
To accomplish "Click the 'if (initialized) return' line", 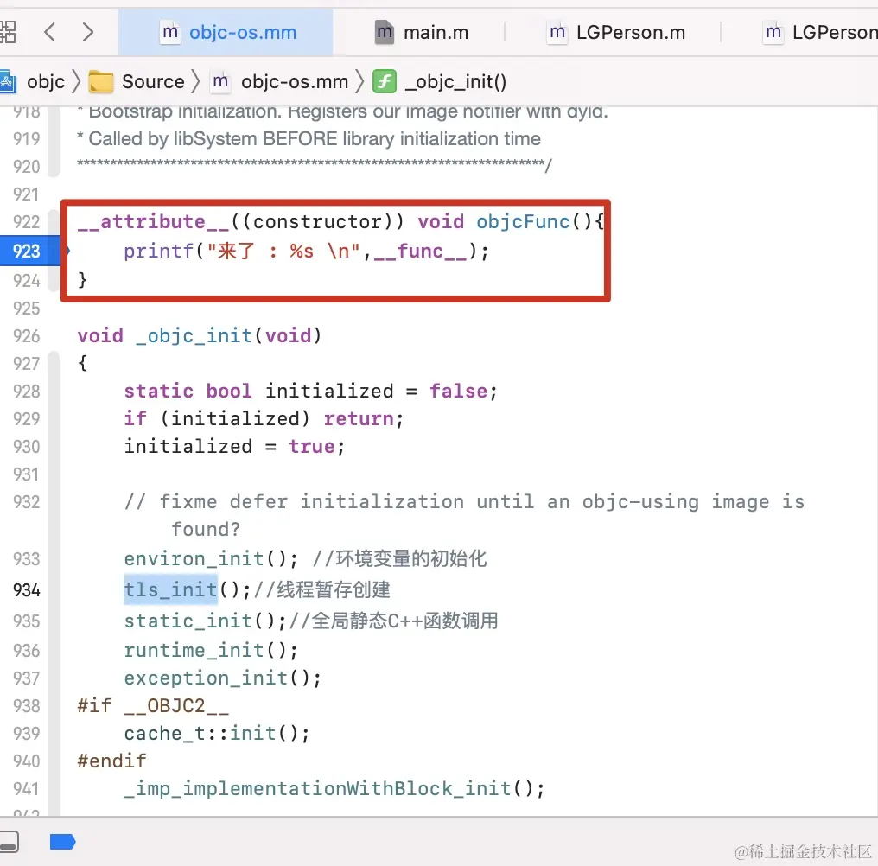I will point(264,419).
